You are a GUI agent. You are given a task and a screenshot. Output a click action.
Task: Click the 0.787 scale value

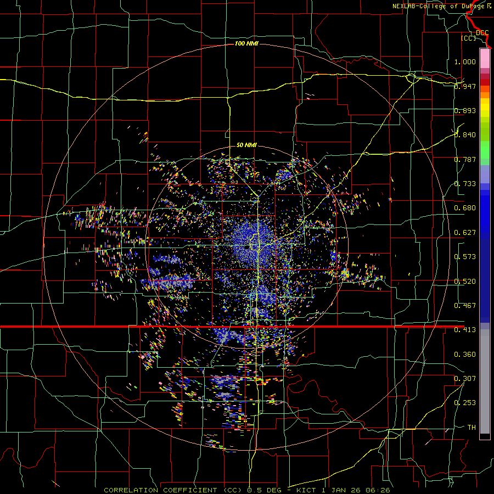[465, 159]
